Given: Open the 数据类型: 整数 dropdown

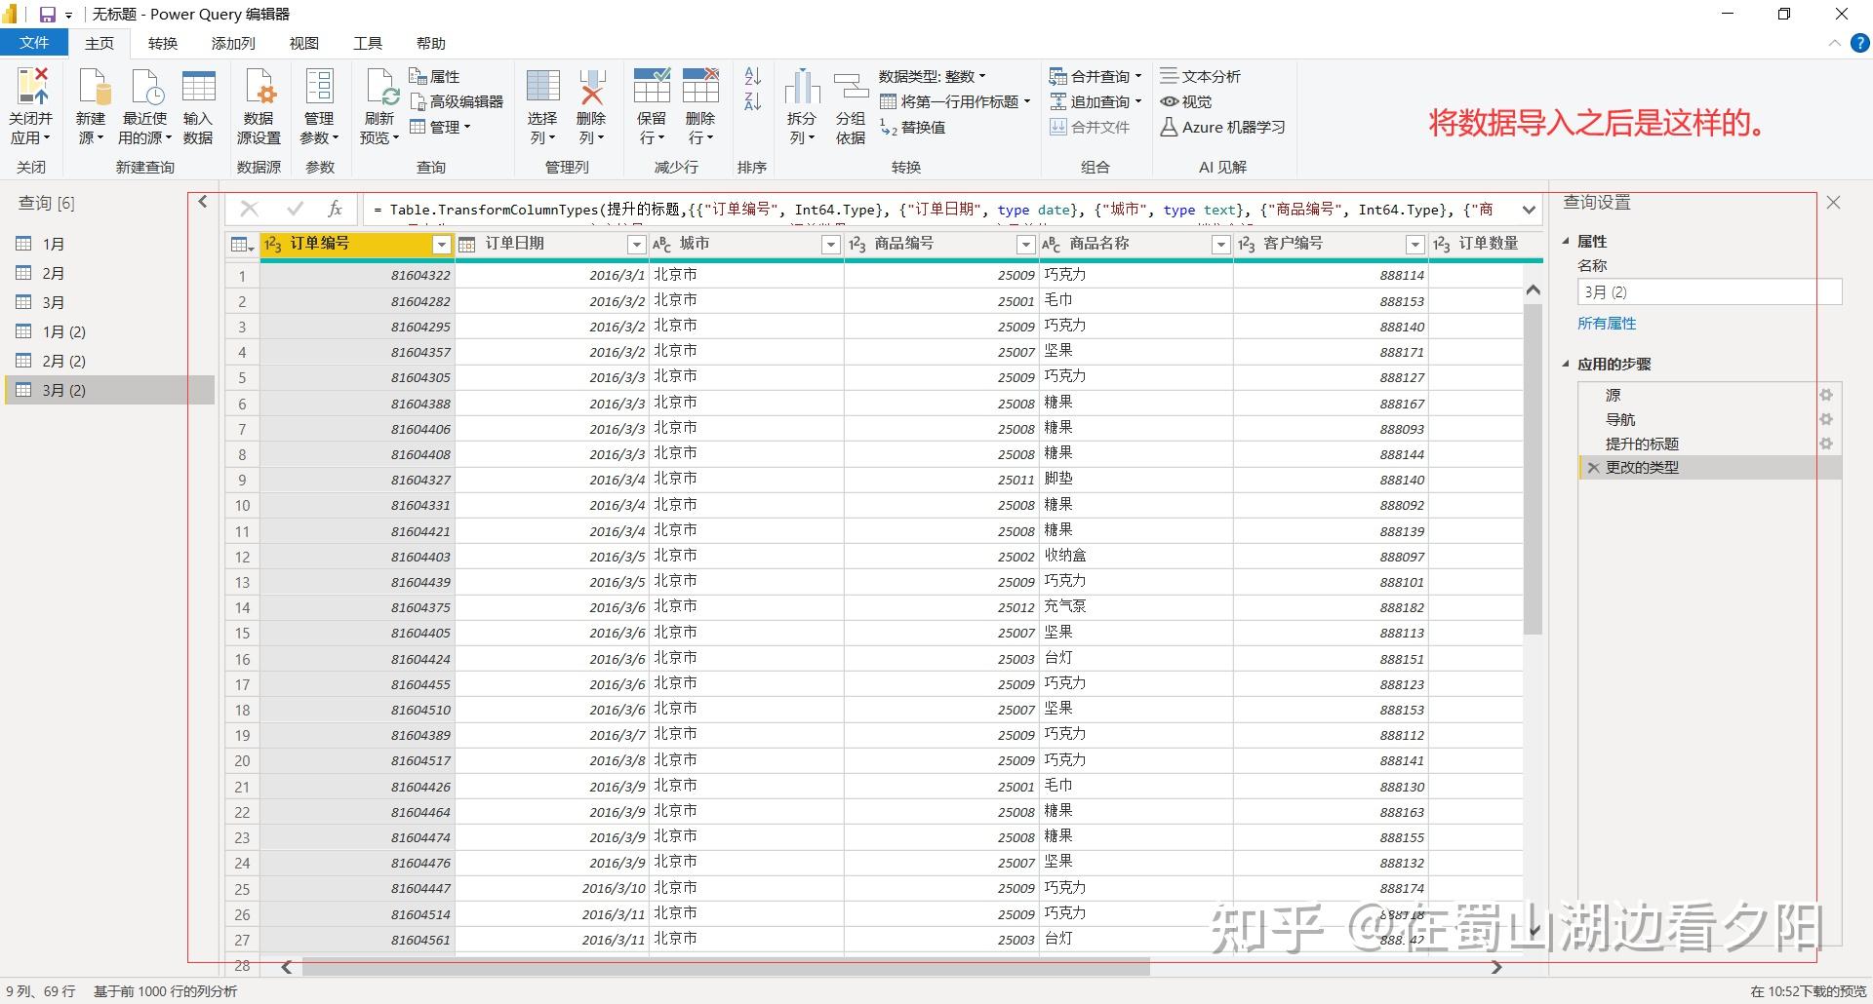Looking at the screenshot, I should 933,76.
